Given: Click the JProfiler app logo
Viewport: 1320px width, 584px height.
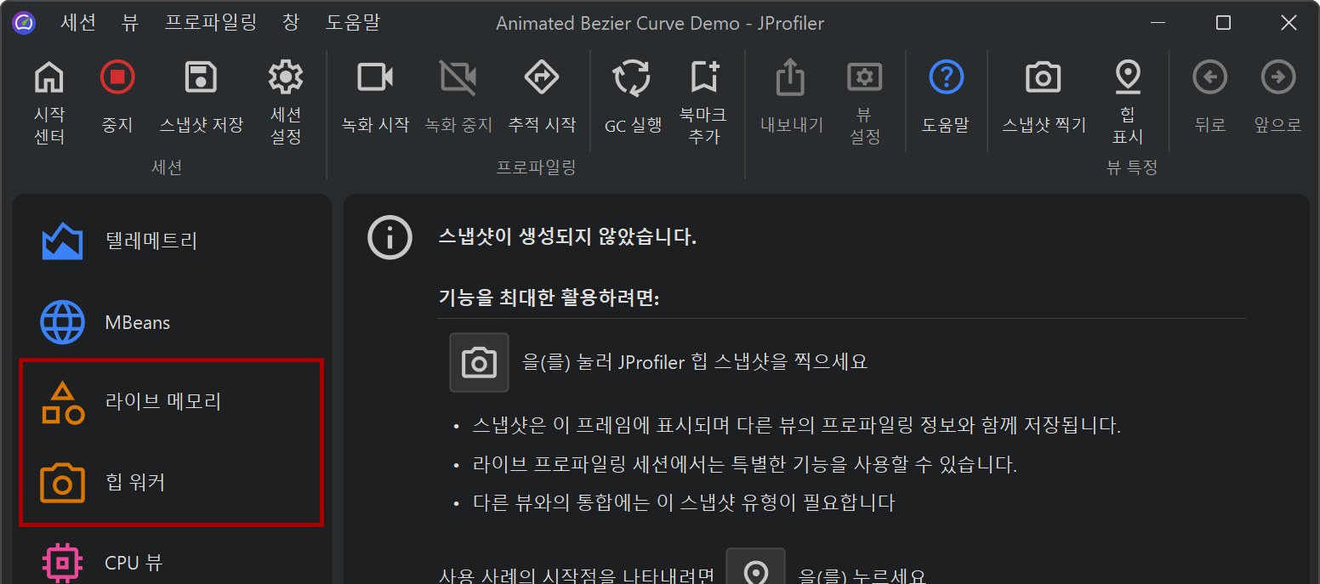Looking at the screenshot, I should pos(24,23).
